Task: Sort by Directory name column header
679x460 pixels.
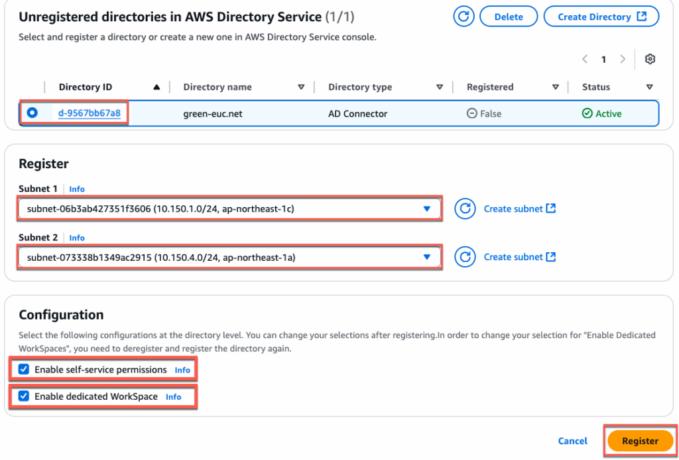Action: coord(301,87)
